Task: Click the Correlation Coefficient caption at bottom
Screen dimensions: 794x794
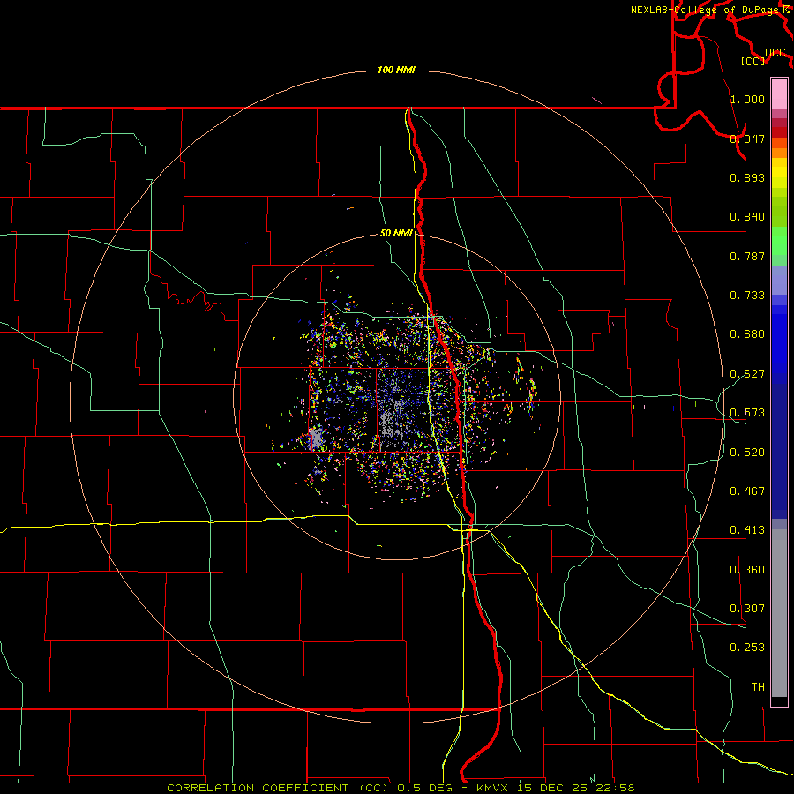Action: [x=401, y=788]
